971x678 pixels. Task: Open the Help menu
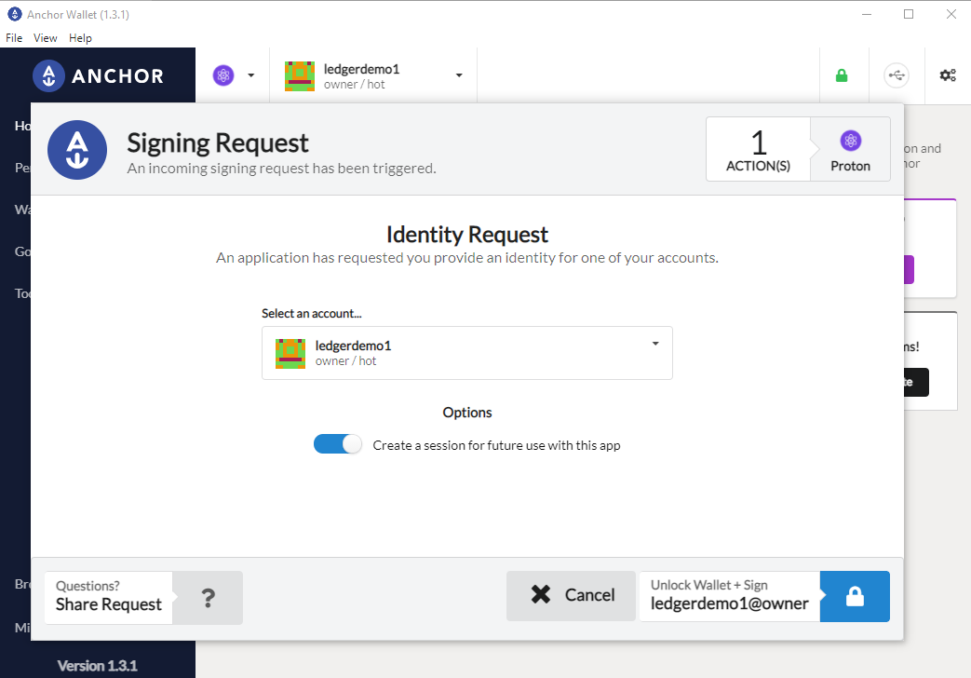(x=80, y=38)
